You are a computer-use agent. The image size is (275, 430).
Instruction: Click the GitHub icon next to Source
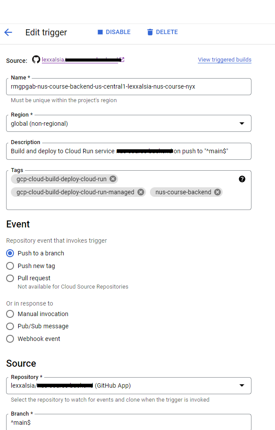pyautogui.click(x=35, y=59)
